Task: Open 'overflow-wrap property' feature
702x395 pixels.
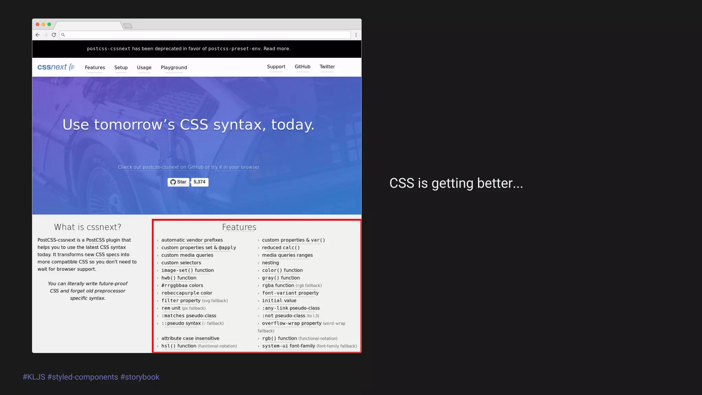Action: point(292,323)
